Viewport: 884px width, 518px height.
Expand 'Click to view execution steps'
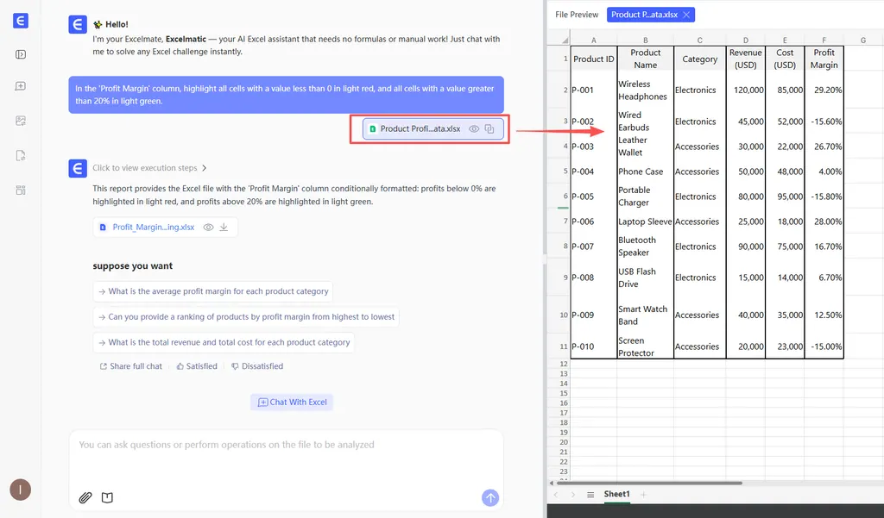point(149,168)
